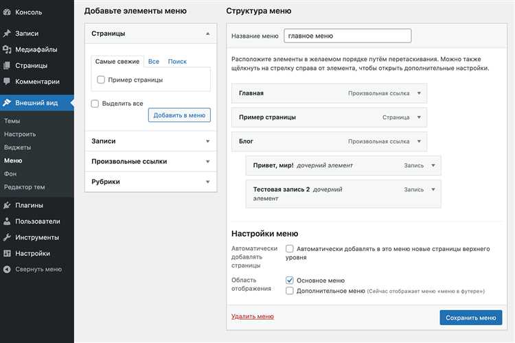Screen dimensions: 515x343
Task: Click the Добавить в меню button
Action: click(x=179, y=115)
